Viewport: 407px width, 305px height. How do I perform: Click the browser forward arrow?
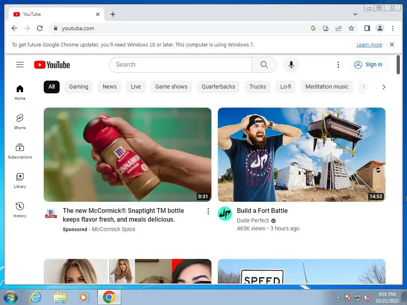27,28
